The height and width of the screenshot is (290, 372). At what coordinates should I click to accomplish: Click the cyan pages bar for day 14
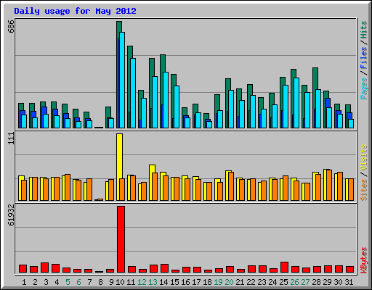166,100
